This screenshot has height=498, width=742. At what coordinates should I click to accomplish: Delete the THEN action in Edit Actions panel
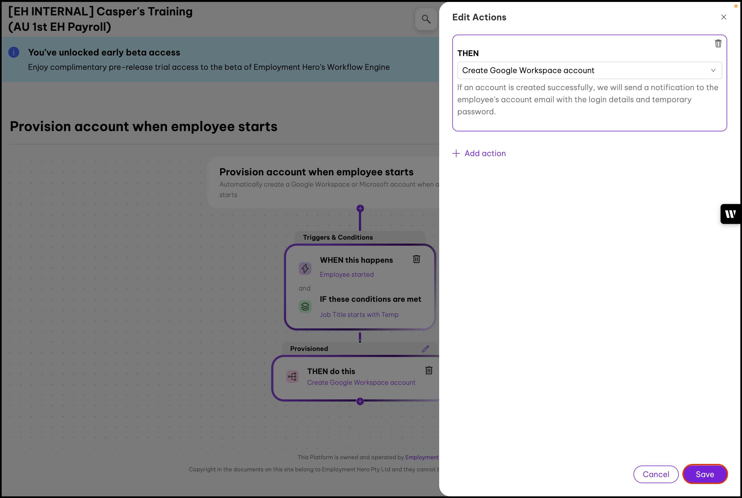point(718,43)
